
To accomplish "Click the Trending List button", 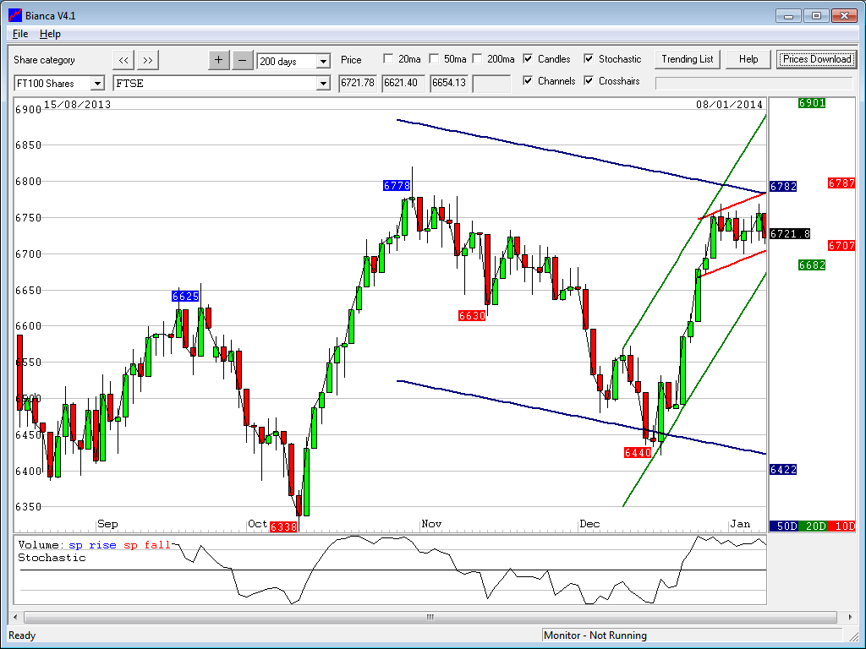I will (687, 59).
